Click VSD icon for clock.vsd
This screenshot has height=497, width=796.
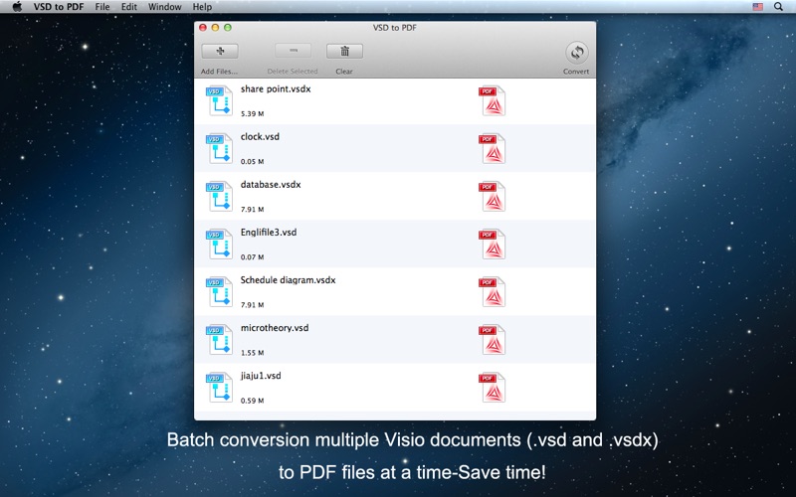click(219, 148)
